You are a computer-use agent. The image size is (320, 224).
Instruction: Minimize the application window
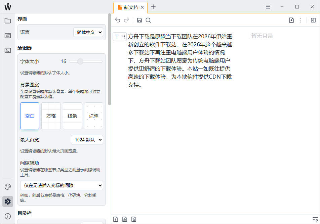pyautogui.click(x=282, y=7)
